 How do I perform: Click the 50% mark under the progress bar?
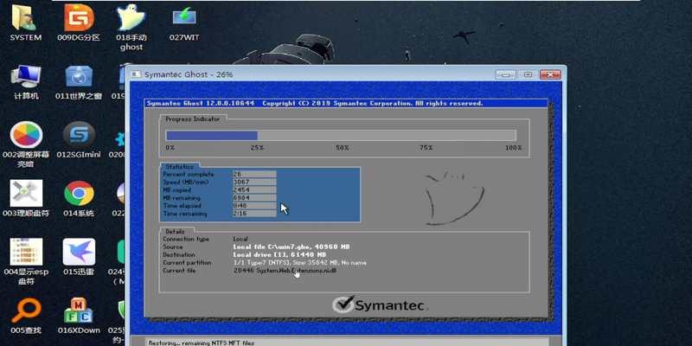[342, 148]
